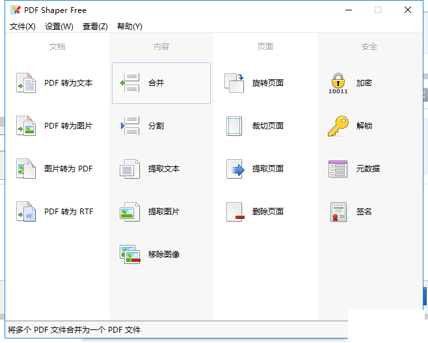
Task: Click the PDF Shaper Free title text
Action: (55, 10)
